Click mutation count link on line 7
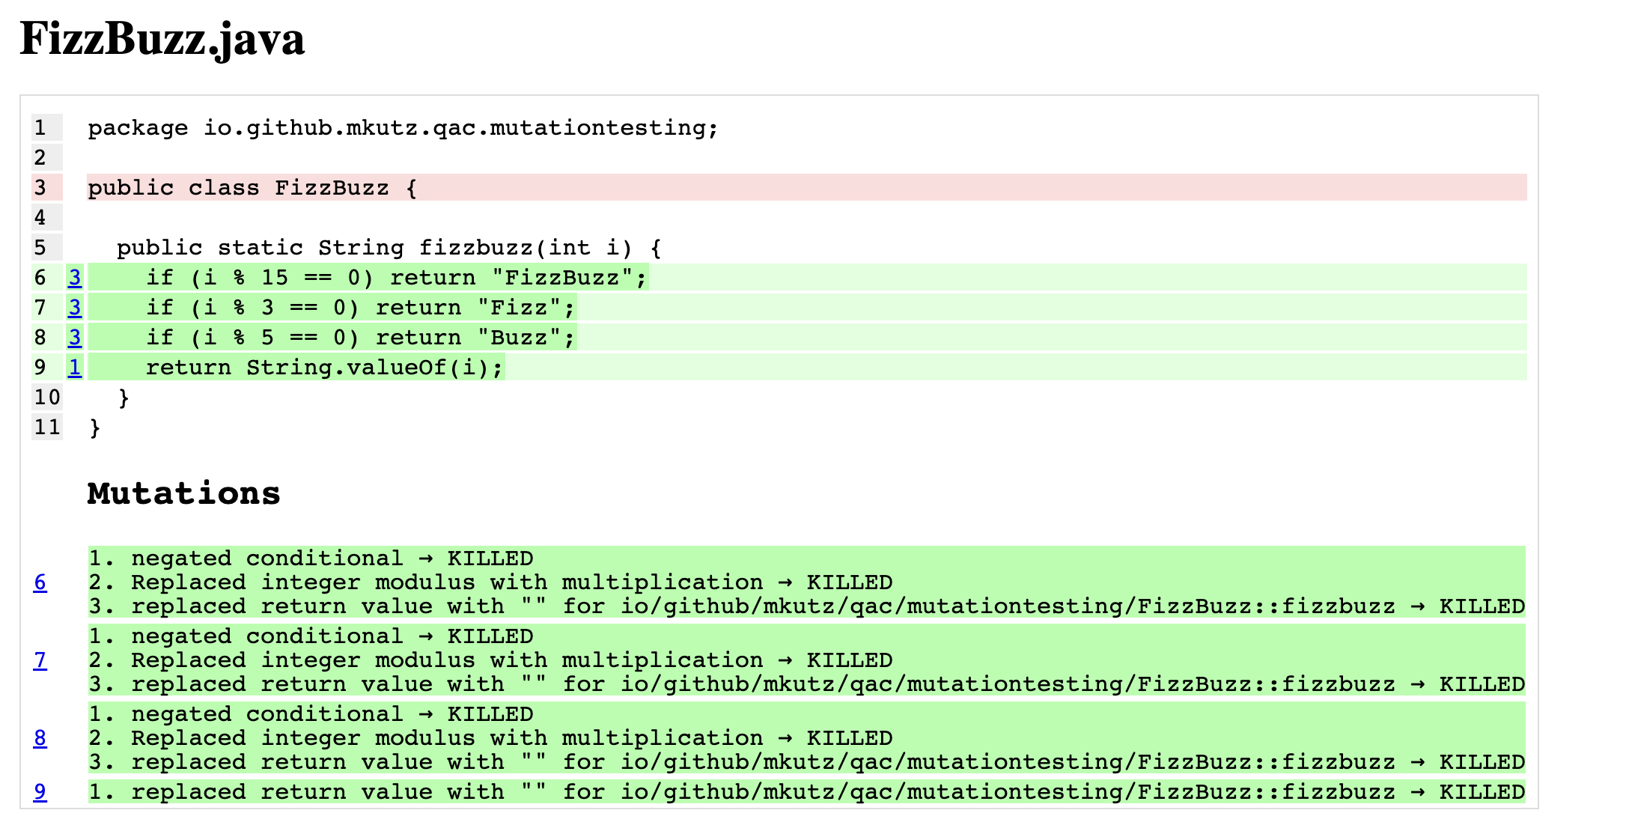 click(75, 308)
